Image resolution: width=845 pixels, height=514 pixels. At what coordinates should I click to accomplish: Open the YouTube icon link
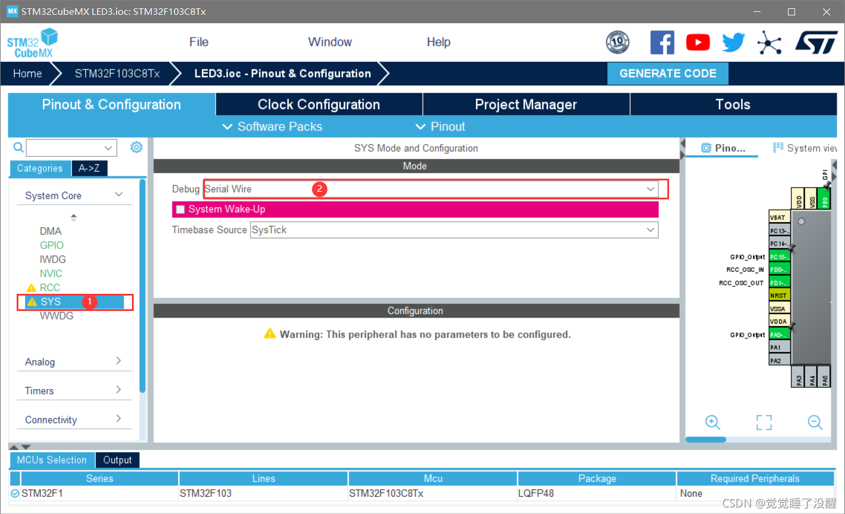pyautogui.click(x=698, y=43)
